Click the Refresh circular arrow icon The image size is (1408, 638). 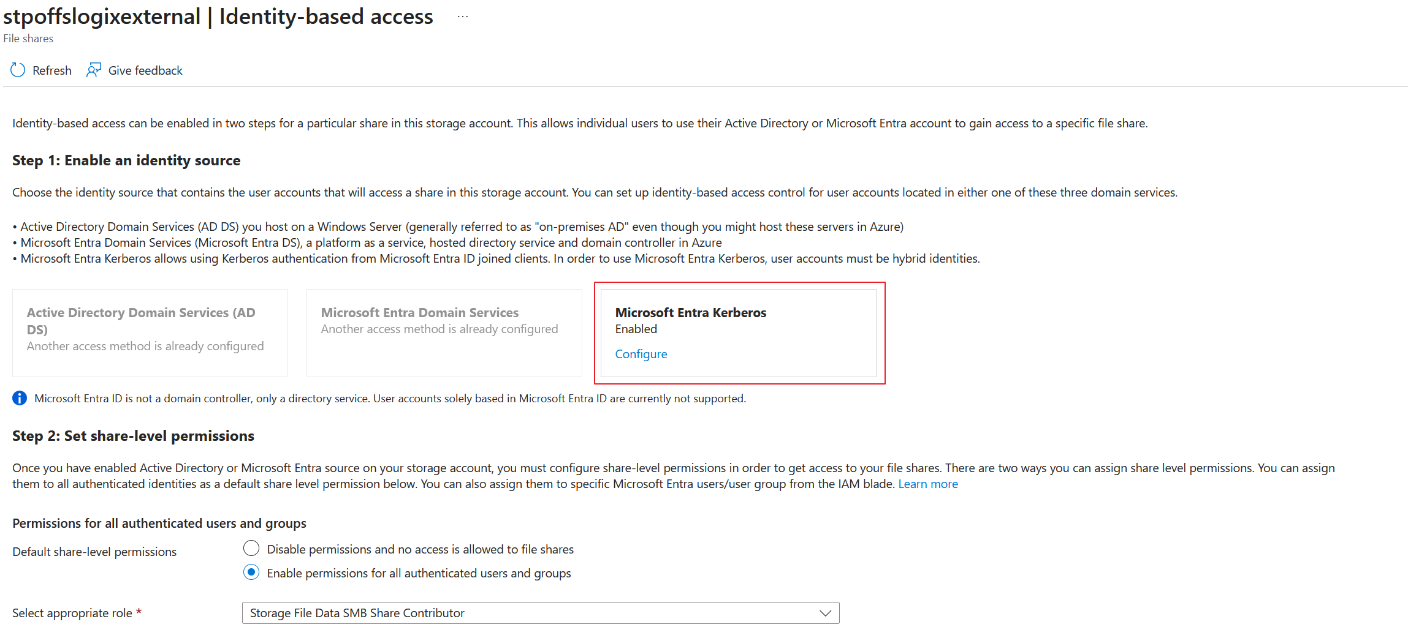tap(18, 70)
